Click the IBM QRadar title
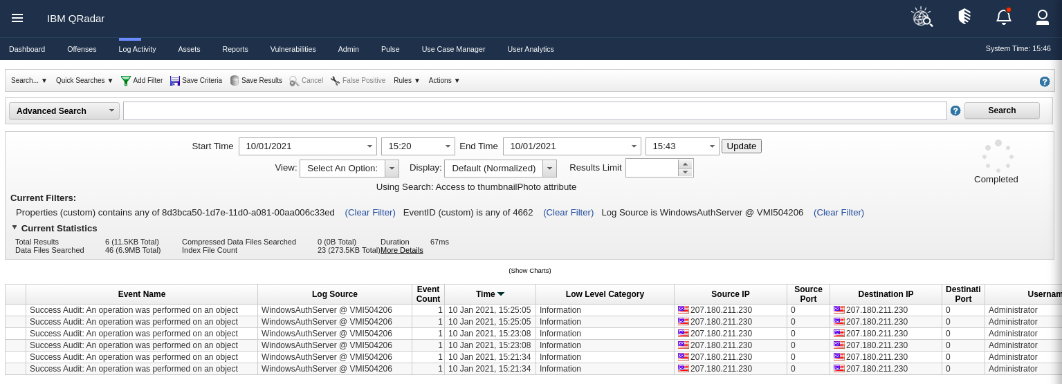Image resolution: width=1062 pixels, height=384 pixels. pos(76,19)
